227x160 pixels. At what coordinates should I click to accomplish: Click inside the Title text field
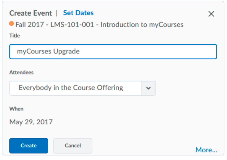(130, 51)
